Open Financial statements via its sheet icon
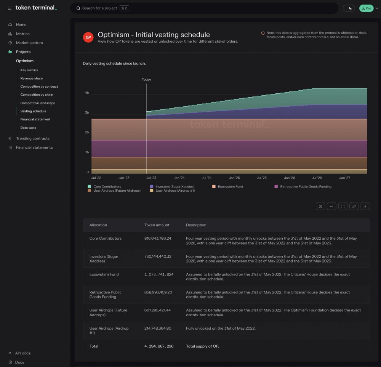Image resolution: width=381 pixels, height=367 pixels. click(10, 147)
